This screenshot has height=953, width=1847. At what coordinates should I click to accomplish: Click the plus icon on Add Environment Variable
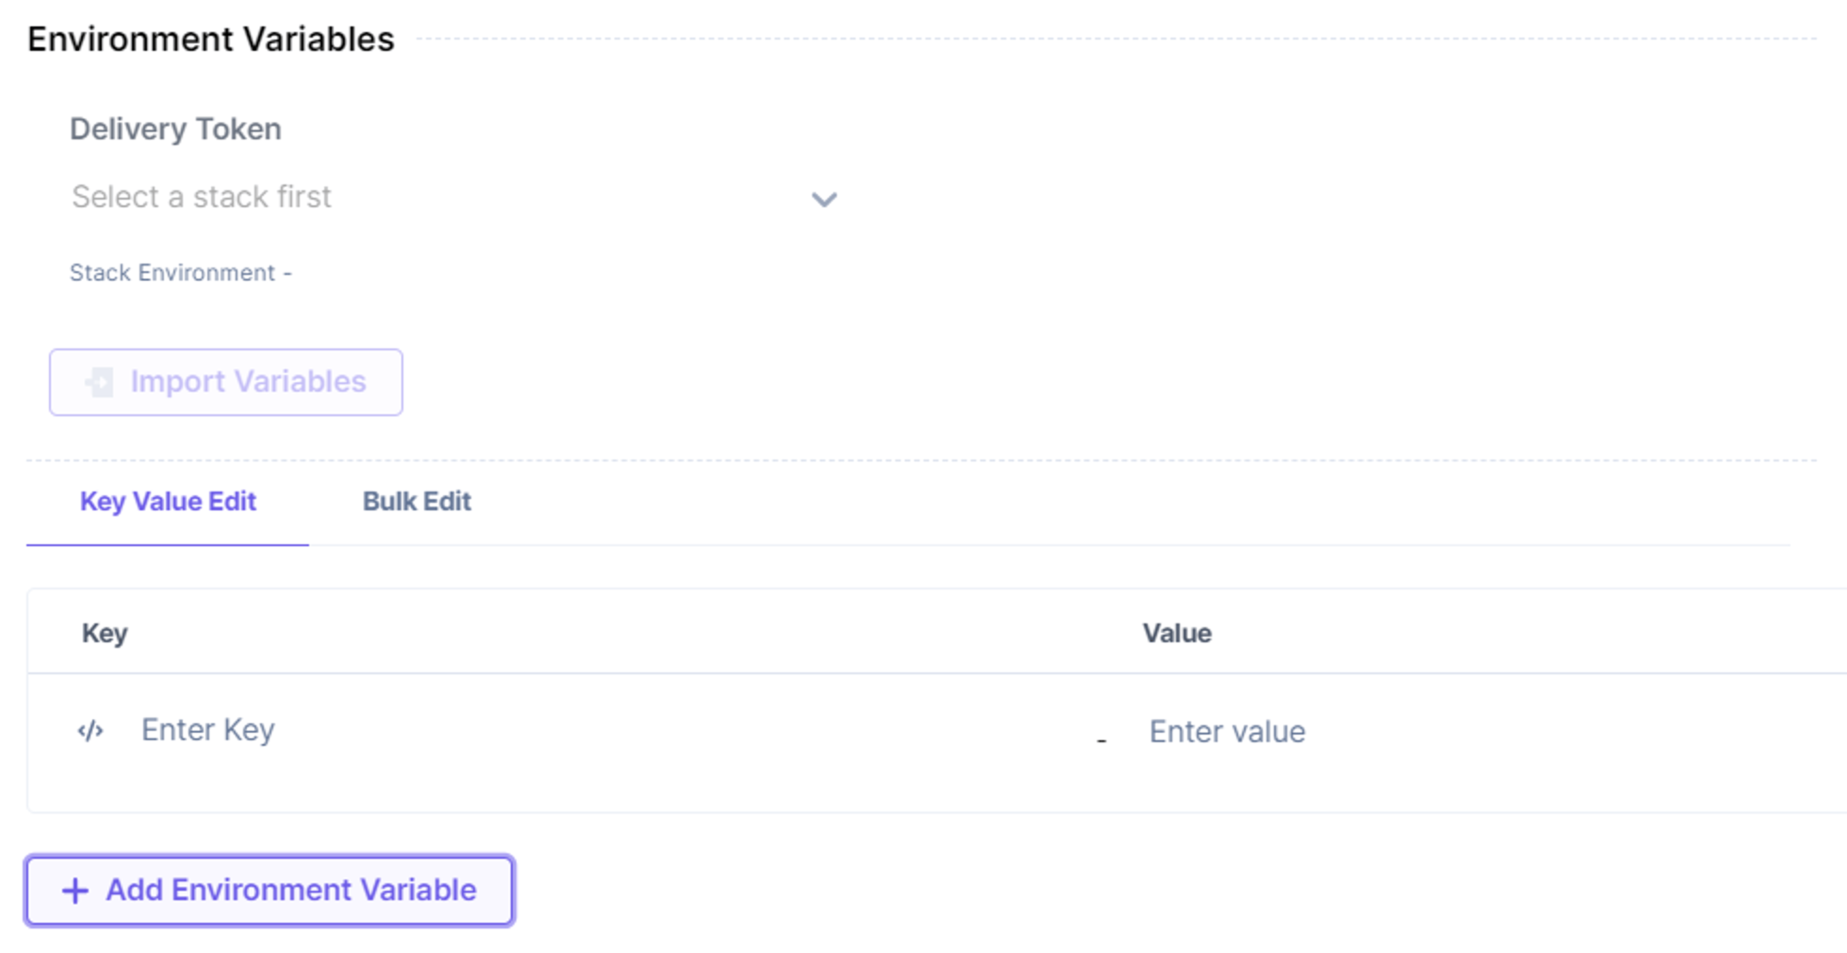click(x=76, y=890)
